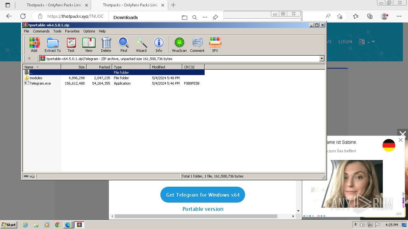Screen dimensions: 408x229
Task: Open the Commands menu
Action: click(41, 31)
